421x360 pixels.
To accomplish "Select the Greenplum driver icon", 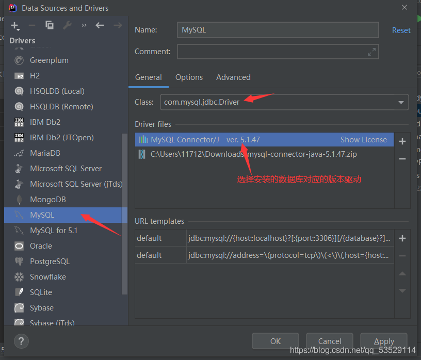I will (19, 60).
